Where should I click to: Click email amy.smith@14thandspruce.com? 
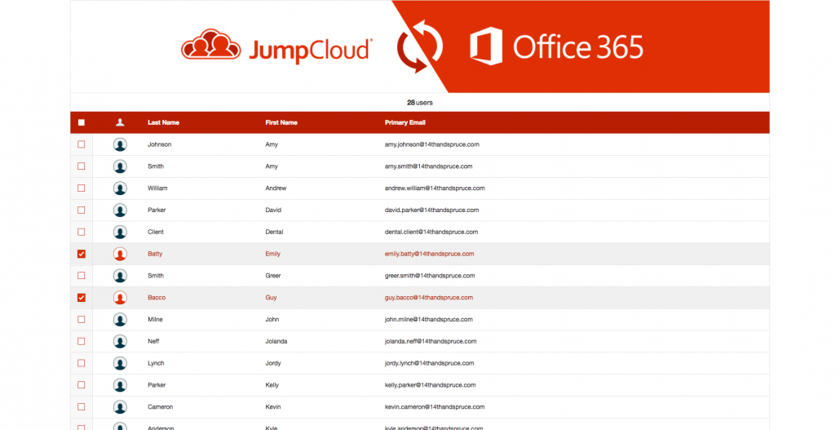coord(428,166)
